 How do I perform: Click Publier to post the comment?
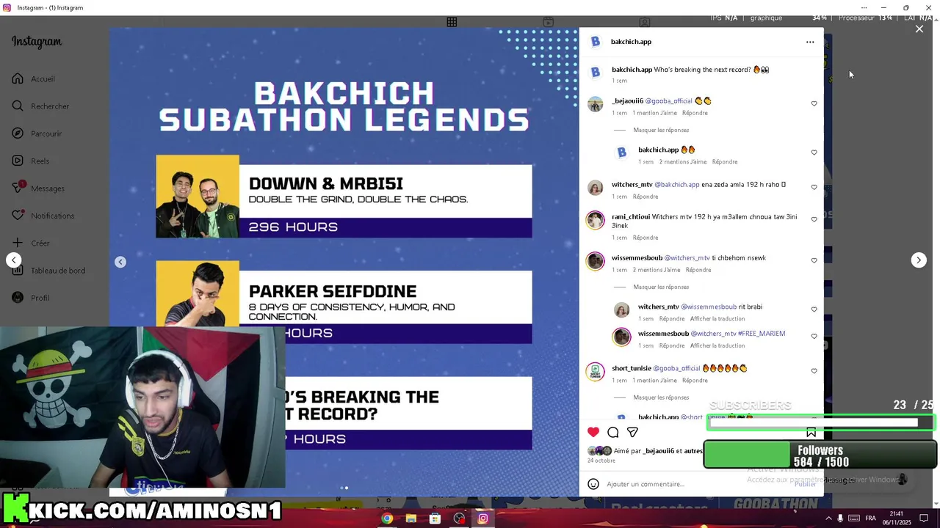(805, 484)
